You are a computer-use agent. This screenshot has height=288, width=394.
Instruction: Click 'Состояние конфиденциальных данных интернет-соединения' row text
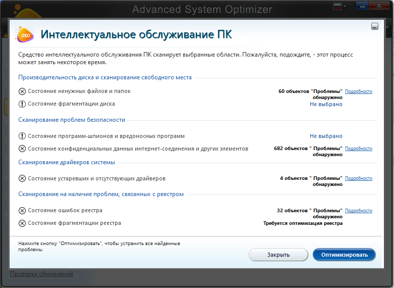[138, 149]
